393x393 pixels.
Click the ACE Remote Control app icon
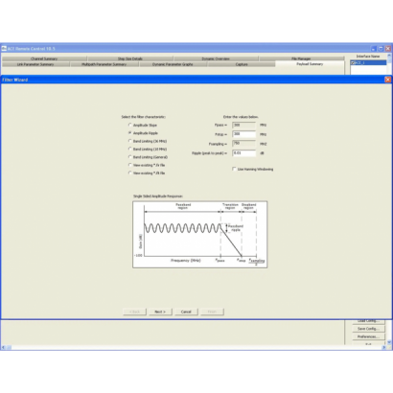[4, 49]
